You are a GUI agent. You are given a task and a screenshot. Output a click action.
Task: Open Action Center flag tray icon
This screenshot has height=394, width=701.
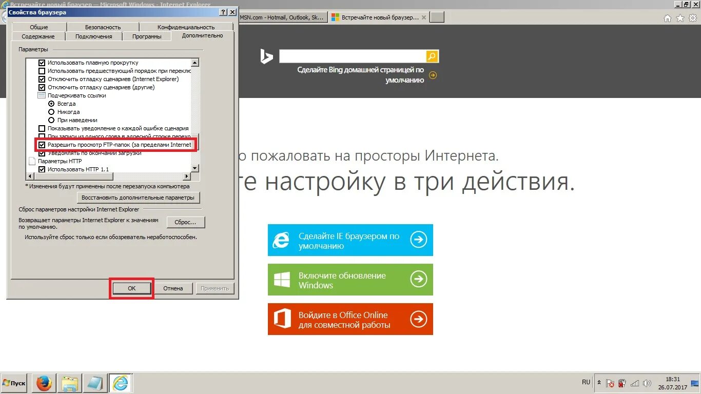pos(610,383)
